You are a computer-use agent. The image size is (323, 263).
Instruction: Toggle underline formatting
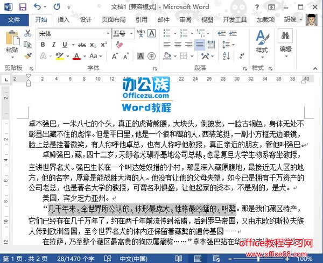point(65,45)
